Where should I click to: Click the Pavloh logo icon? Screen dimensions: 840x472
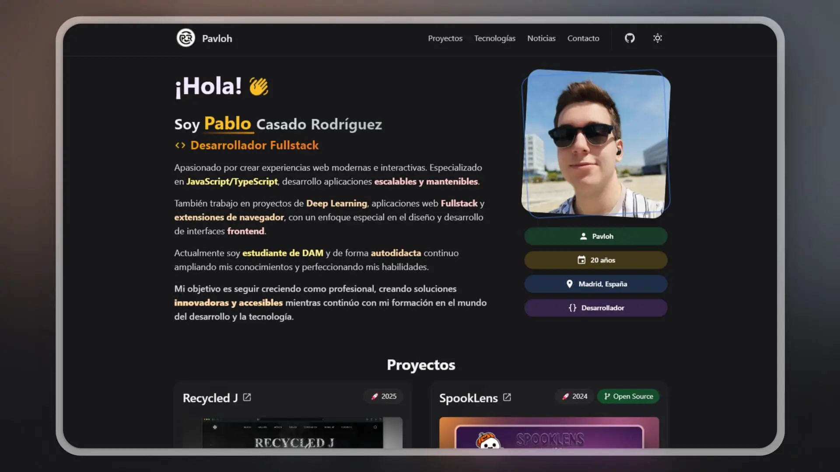(185, 38)
